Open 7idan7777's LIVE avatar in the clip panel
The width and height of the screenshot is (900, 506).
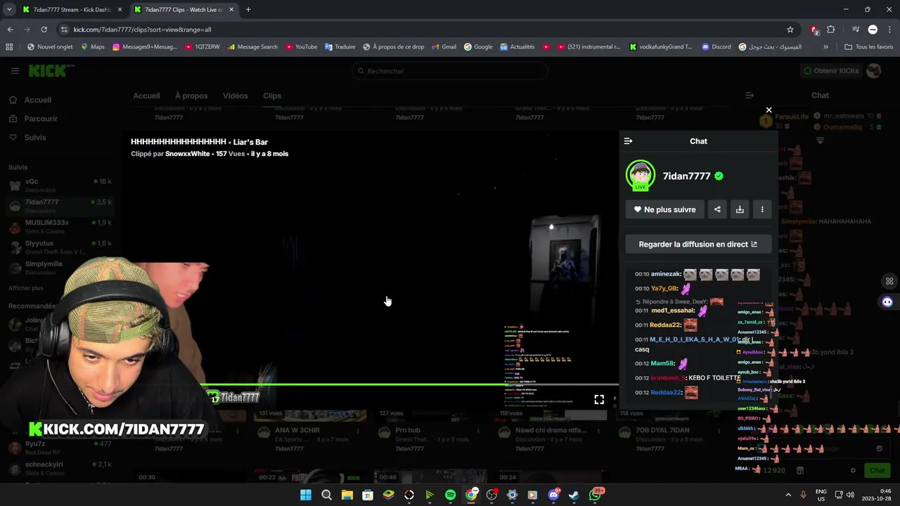640,176
